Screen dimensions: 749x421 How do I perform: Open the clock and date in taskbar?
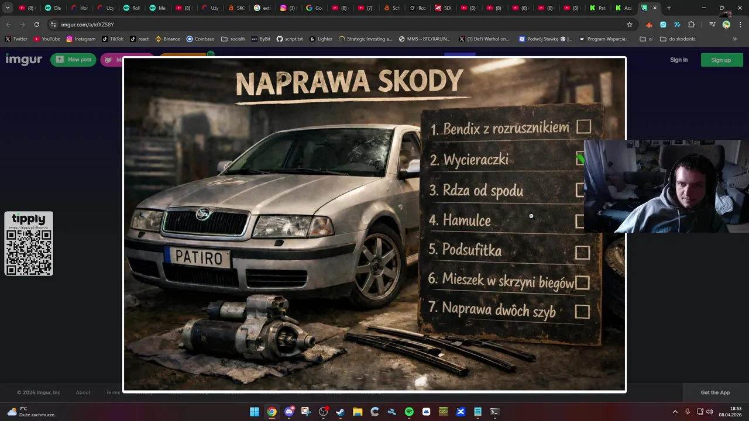pyautogui.click(x=730, y=412)
